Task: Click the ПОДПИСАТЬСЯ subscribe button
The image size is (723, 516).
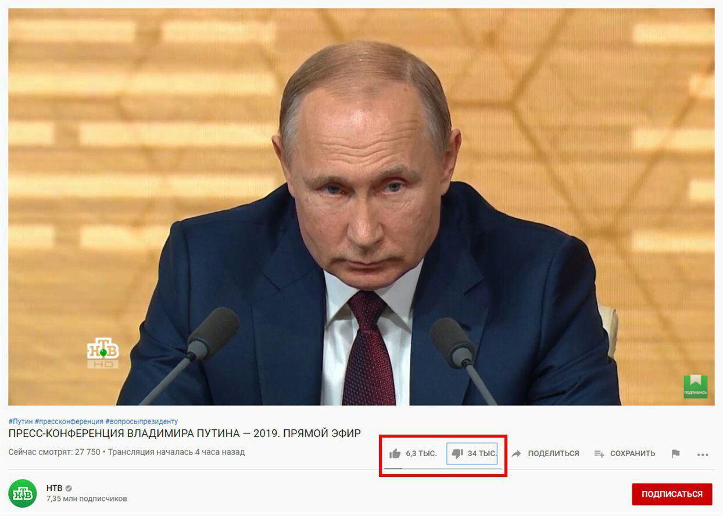Action: pyautogui.click(x=672, y=494)
